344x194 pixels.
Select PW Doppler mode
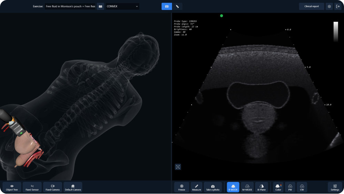point(290,187)
